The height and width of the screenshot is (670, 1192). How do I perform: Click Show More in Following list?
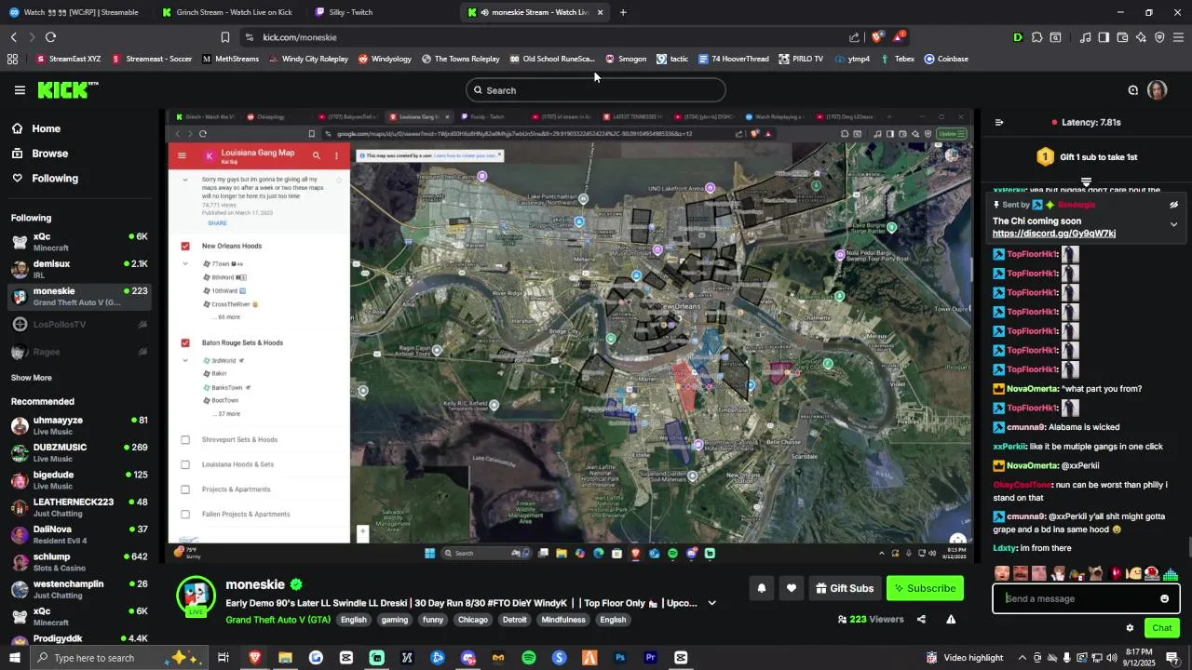tap(32, 378)
